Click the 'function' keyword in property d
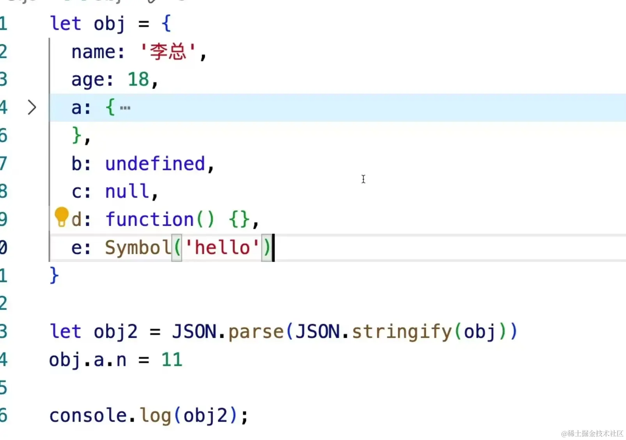The width and height of the screenshot is (626, 440). coord(150,219)
